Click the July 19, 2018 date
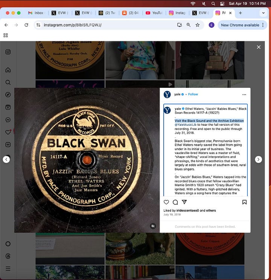This screenshot has width=271, height=280. pos(172,214)
